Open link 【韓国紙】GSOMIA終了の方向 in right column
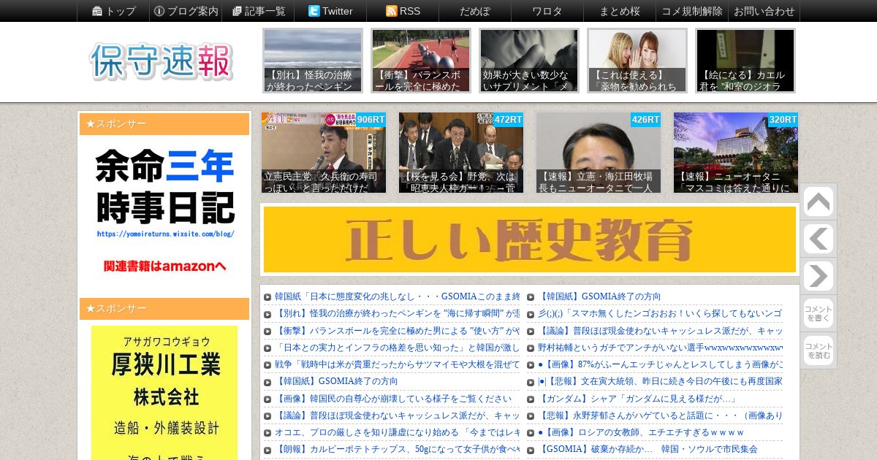This screenshot has width=877, height=460. 600,296
